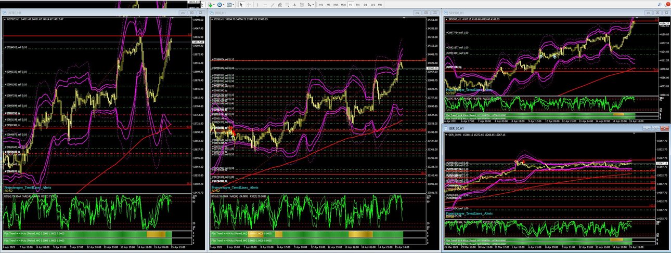Choose the text label tool
The width and height of the screenshot is (671, 253).
tap(302, 5)
